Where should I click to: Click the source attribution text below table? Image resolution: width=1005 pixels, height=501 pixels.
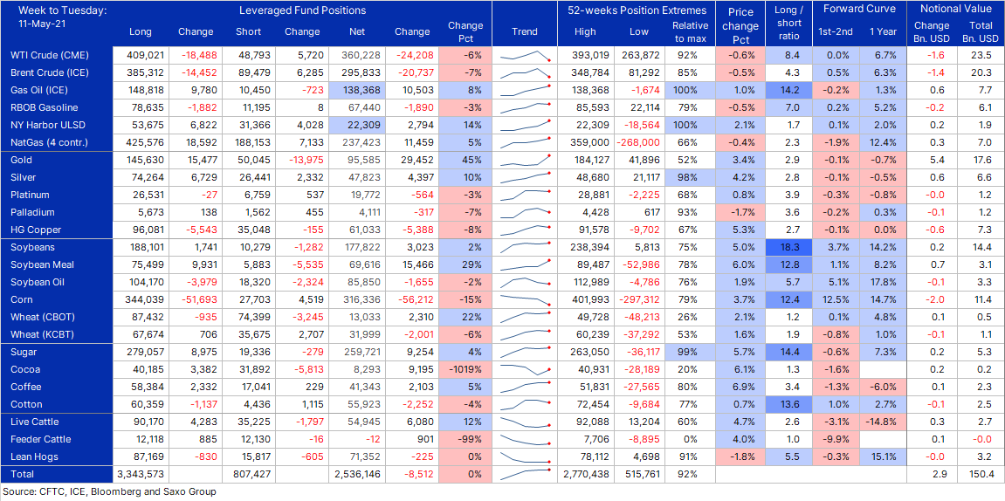point(109,492)
